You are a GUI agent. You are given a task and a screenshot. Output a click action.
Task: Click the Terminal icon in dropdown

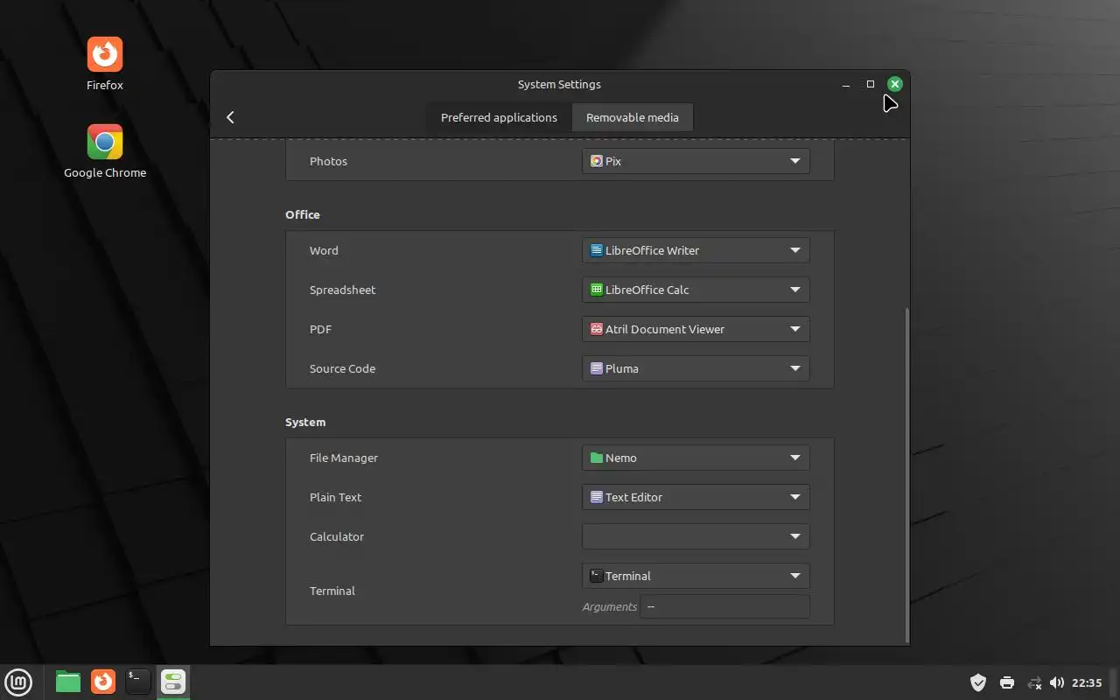click(597, 576)
